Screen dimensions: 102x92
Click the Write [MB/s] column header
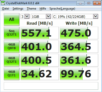79,23
